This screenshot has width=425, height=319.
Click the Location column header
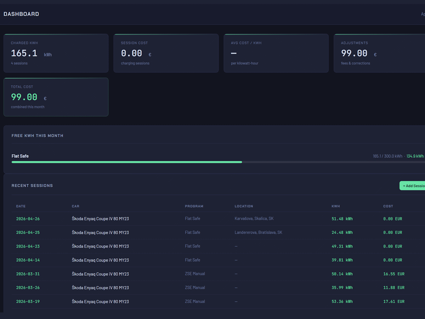244,206
